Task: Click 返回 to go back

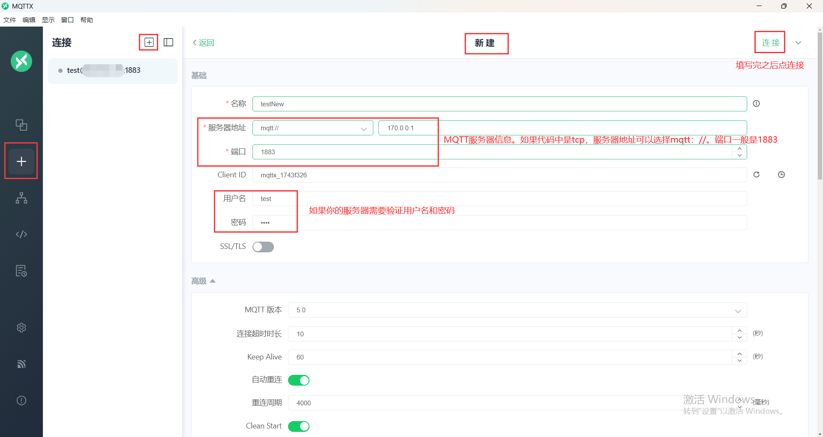Action: [x=204, y=43]
